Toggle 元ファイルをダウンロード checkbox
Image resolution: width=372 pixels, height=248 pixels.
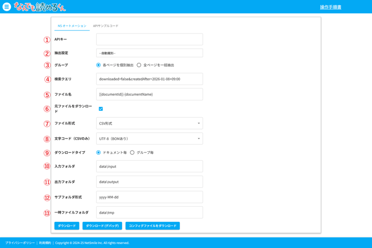click(100, 109)
